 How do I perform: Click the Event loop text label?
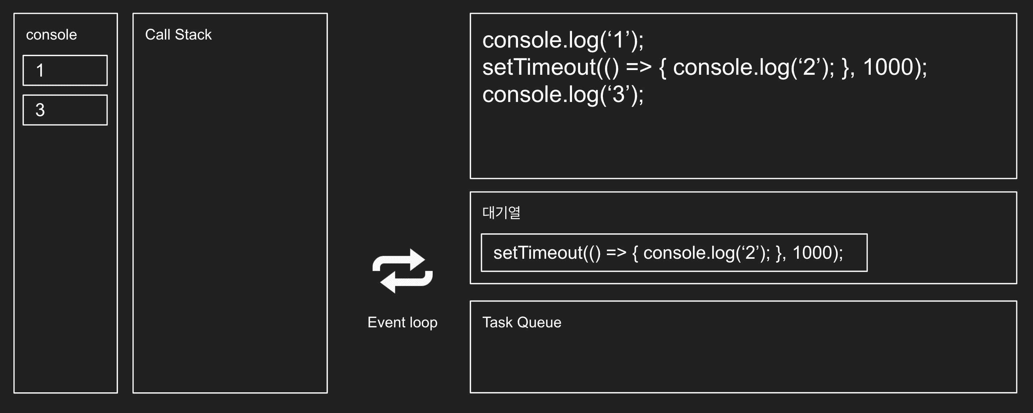pos(402,322)
